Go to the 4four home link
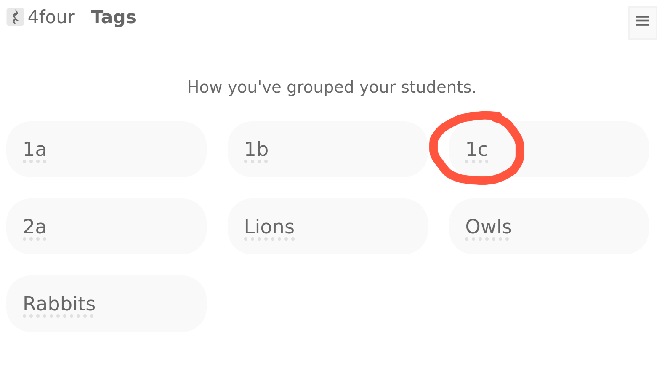The image size is (662, 385). [51, 17]
